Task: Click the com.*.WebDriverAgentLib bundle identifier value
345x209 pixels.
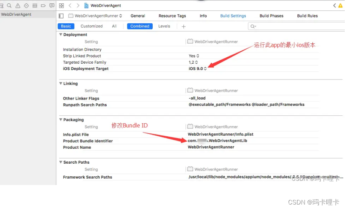Action: coord(217,141)
